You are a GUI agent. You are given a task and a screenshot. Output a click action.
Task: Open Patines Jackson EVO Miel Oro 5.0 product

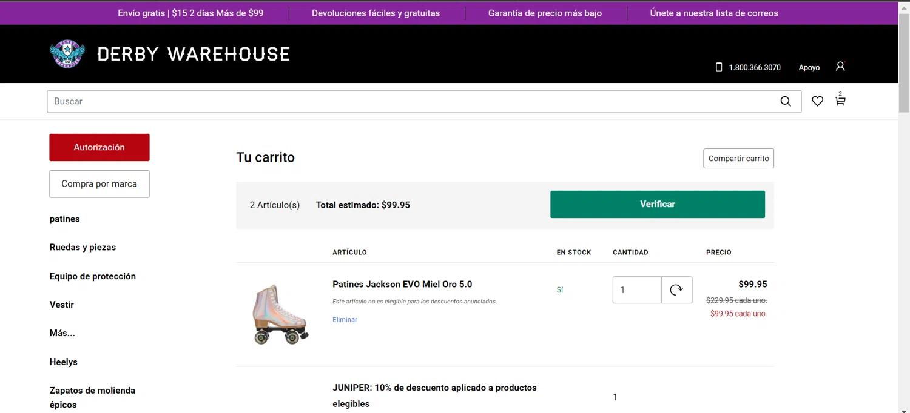[402, 284]
